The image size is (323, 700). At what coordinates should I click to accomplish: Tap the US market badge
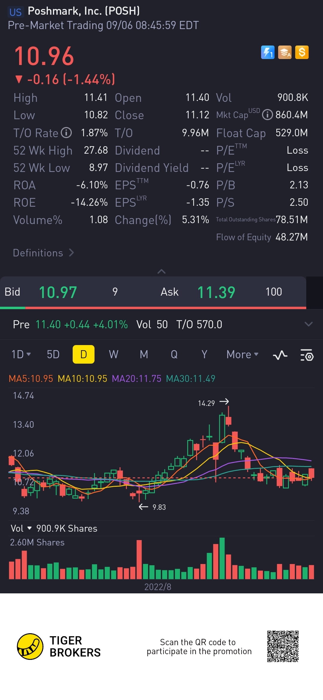pyautogui.click(x=16, y=12)
